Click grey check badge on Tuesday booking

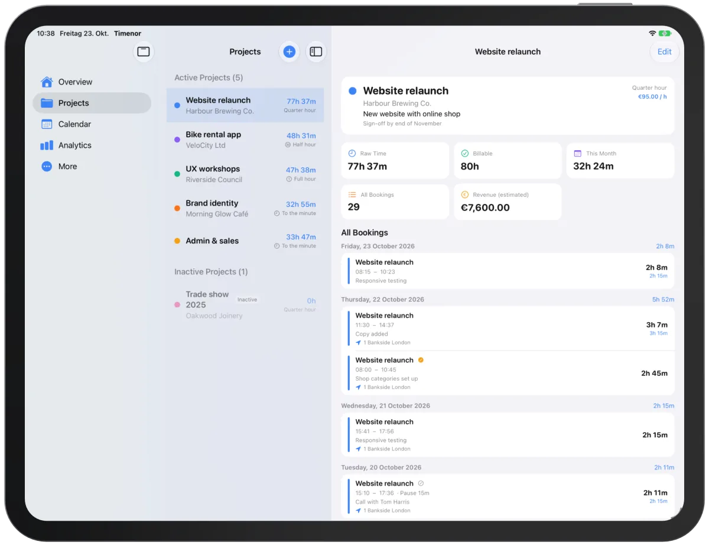point(421,483)
